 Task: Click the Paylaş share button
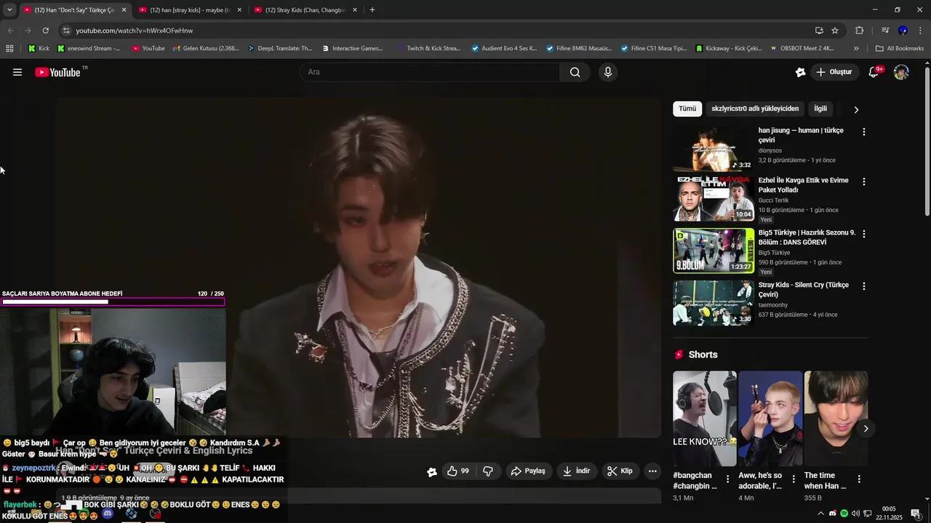[528, 471]
